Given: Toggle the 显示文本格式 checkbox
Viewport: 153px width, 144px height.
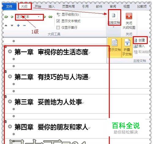Looking at the screenshot, I should (x=58, y=21).
